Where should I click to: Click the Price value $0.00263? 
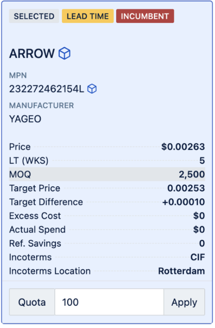[x=183, y=147]
